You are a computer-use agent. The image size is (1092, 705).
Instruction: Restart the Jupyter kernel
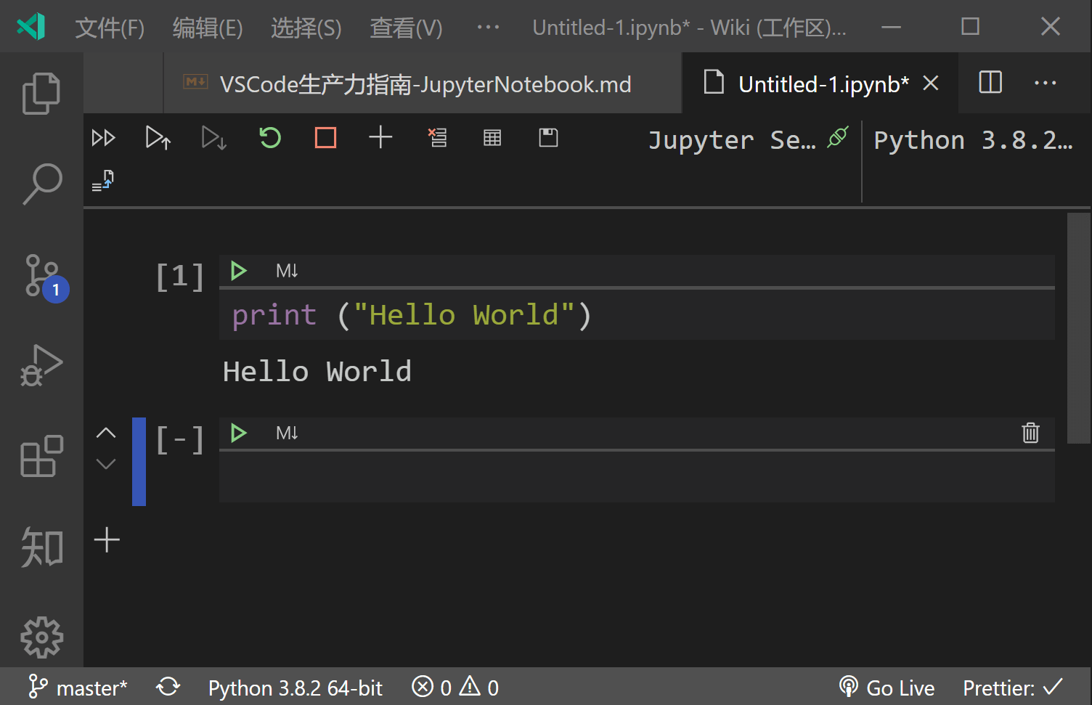click(270, 138)
